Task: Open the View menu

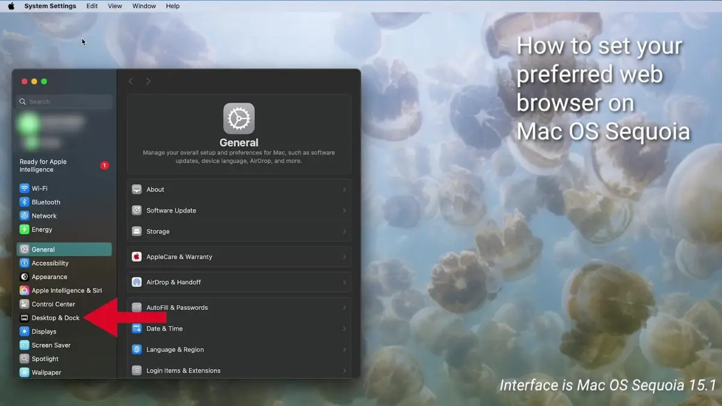Action: point(115,6)
